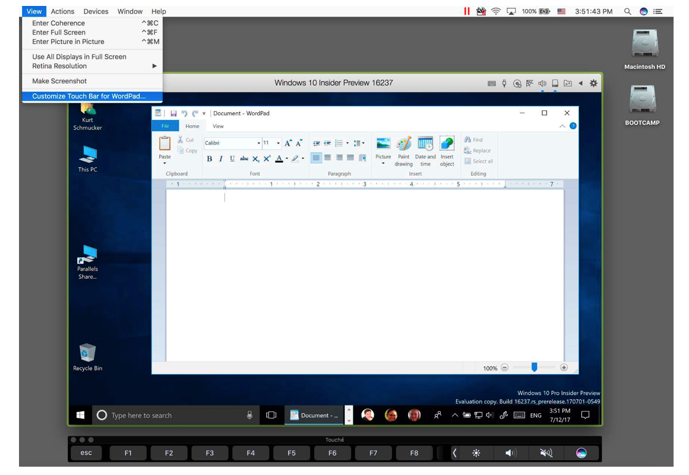
Task: Open the Retina Resolution submenu
Action: tap(92, 66)
